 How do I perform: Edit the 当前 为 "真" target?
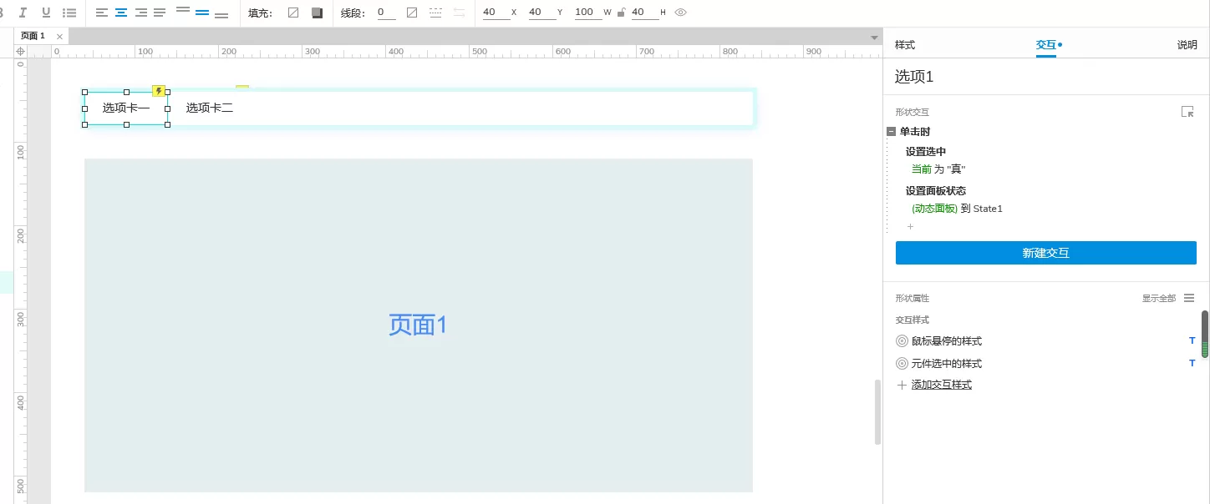pos(938,169)
